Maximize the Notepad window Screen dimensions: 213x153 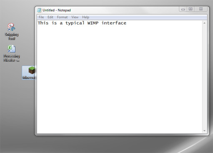[x=190, y=9]
